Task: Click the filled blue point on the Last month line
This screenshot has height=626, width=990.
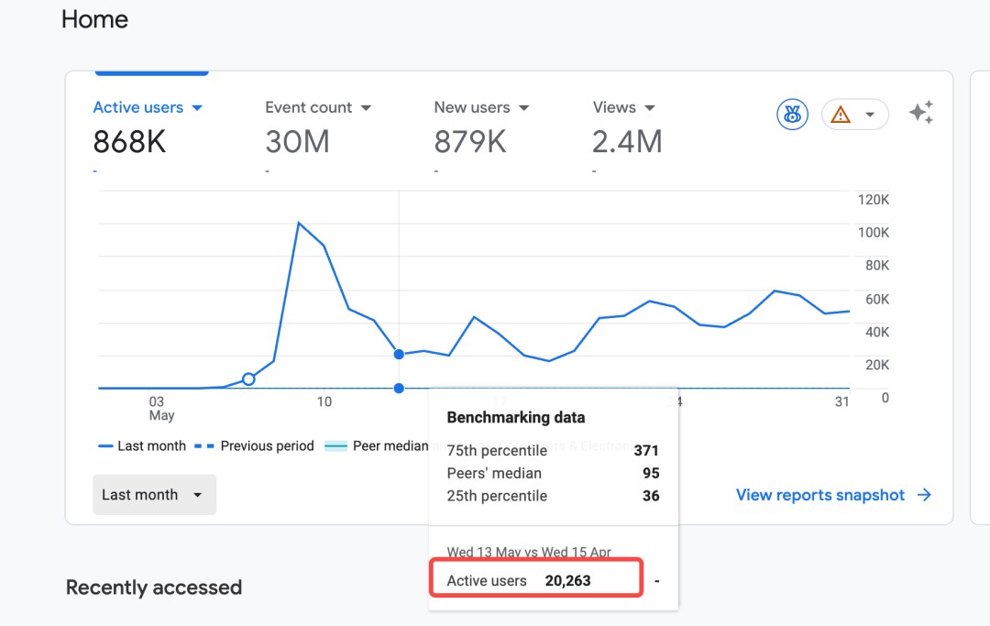Action: (399, 355)
